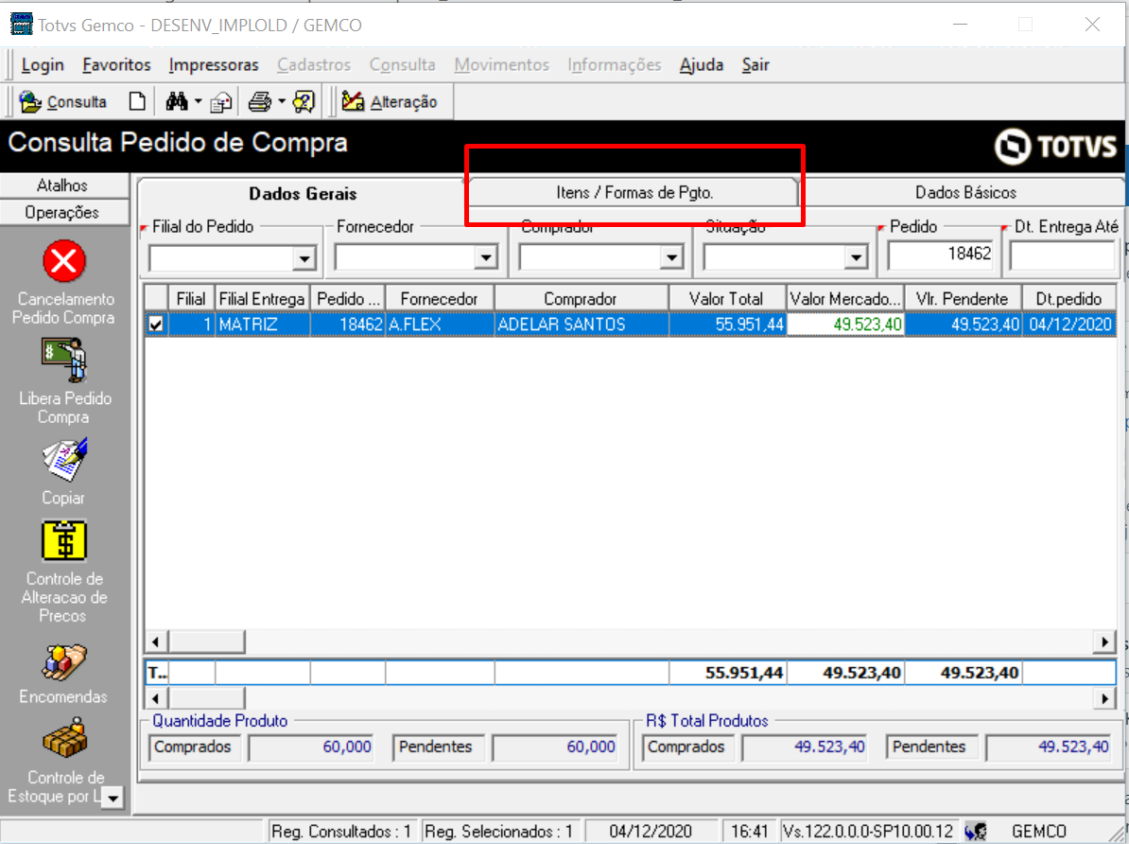Switch to Itens / Formas de Pgto. tab
Viewport: 1129px width, 844px height.
634,192
